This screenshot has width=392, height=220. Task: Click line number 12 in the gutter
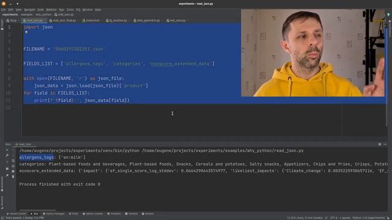8,108
